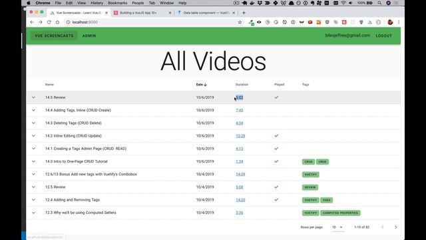Open the browser home icon
The width and height of the screenshot is (426, 240).
coord(57,22)
